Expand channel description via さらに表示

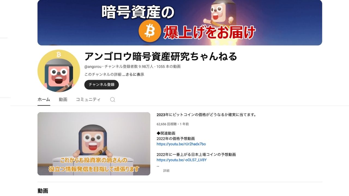(x=133, y=74)
